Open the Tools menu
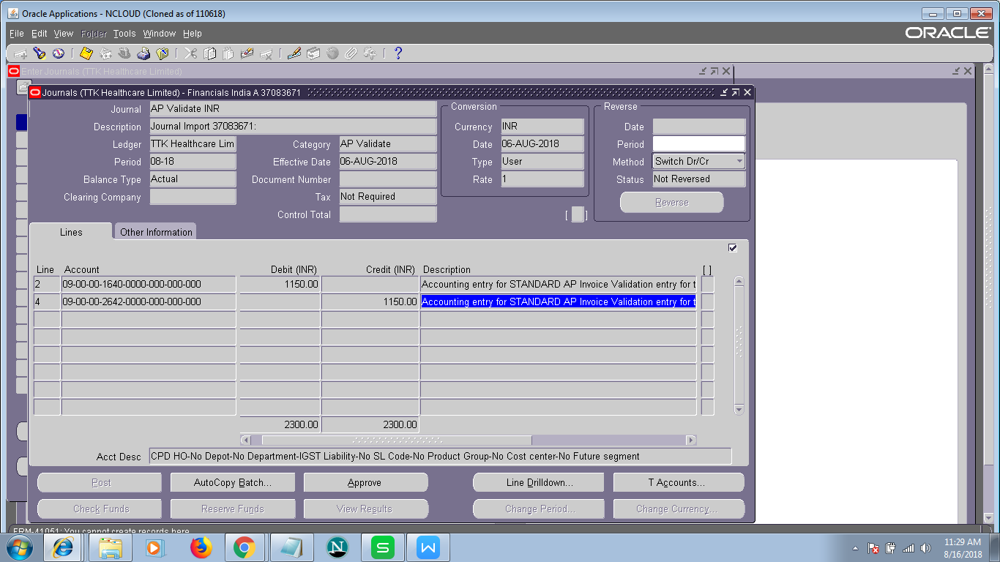 point(124,34)
